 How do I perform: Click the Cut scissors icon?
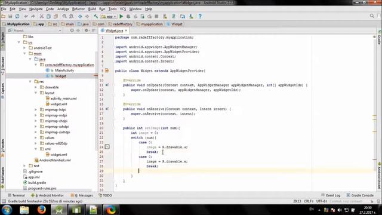click(x=42, y=16)
